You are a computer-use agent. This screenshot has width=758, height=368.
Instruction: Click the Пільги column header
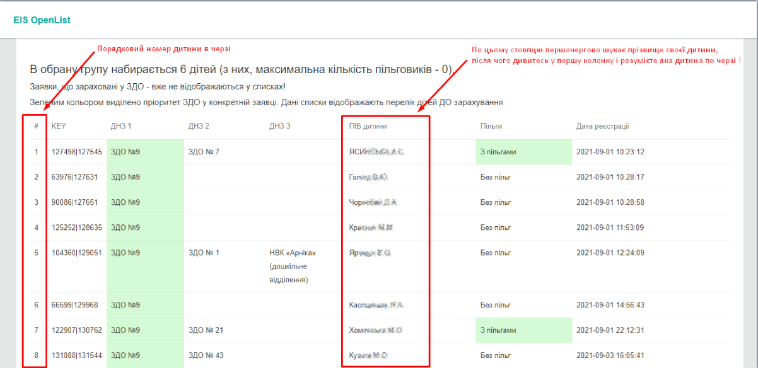tap(491, 126)
